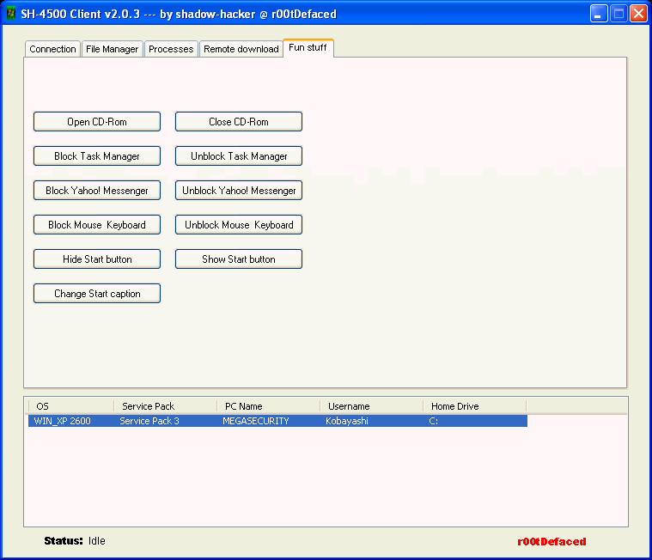652x560 pixels.
Task: Open the File Manager tab
Action: [112, 49]
